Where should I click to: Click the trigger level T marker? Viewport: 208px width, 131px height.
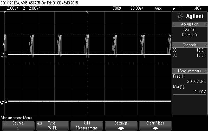point(3,43)
